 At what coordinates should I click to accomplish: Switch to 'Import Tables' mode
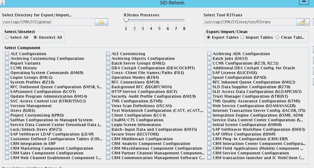(242, 37)
